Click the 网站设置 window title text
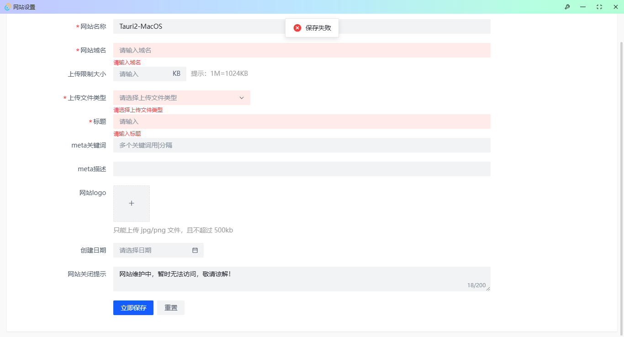624x337 pixels. [24, 7]
